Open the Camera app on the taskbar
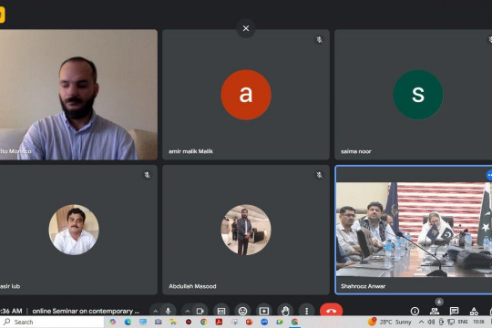 (x=159, y=322)
